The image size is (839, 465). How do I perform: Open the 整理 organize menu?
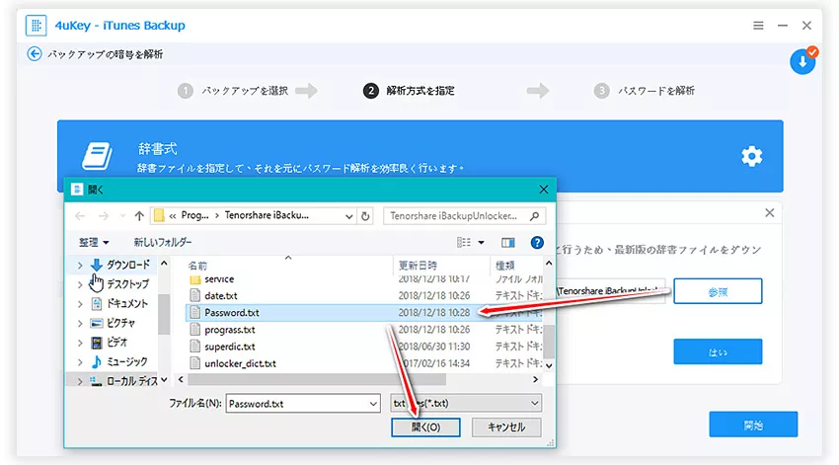[95, 242]
